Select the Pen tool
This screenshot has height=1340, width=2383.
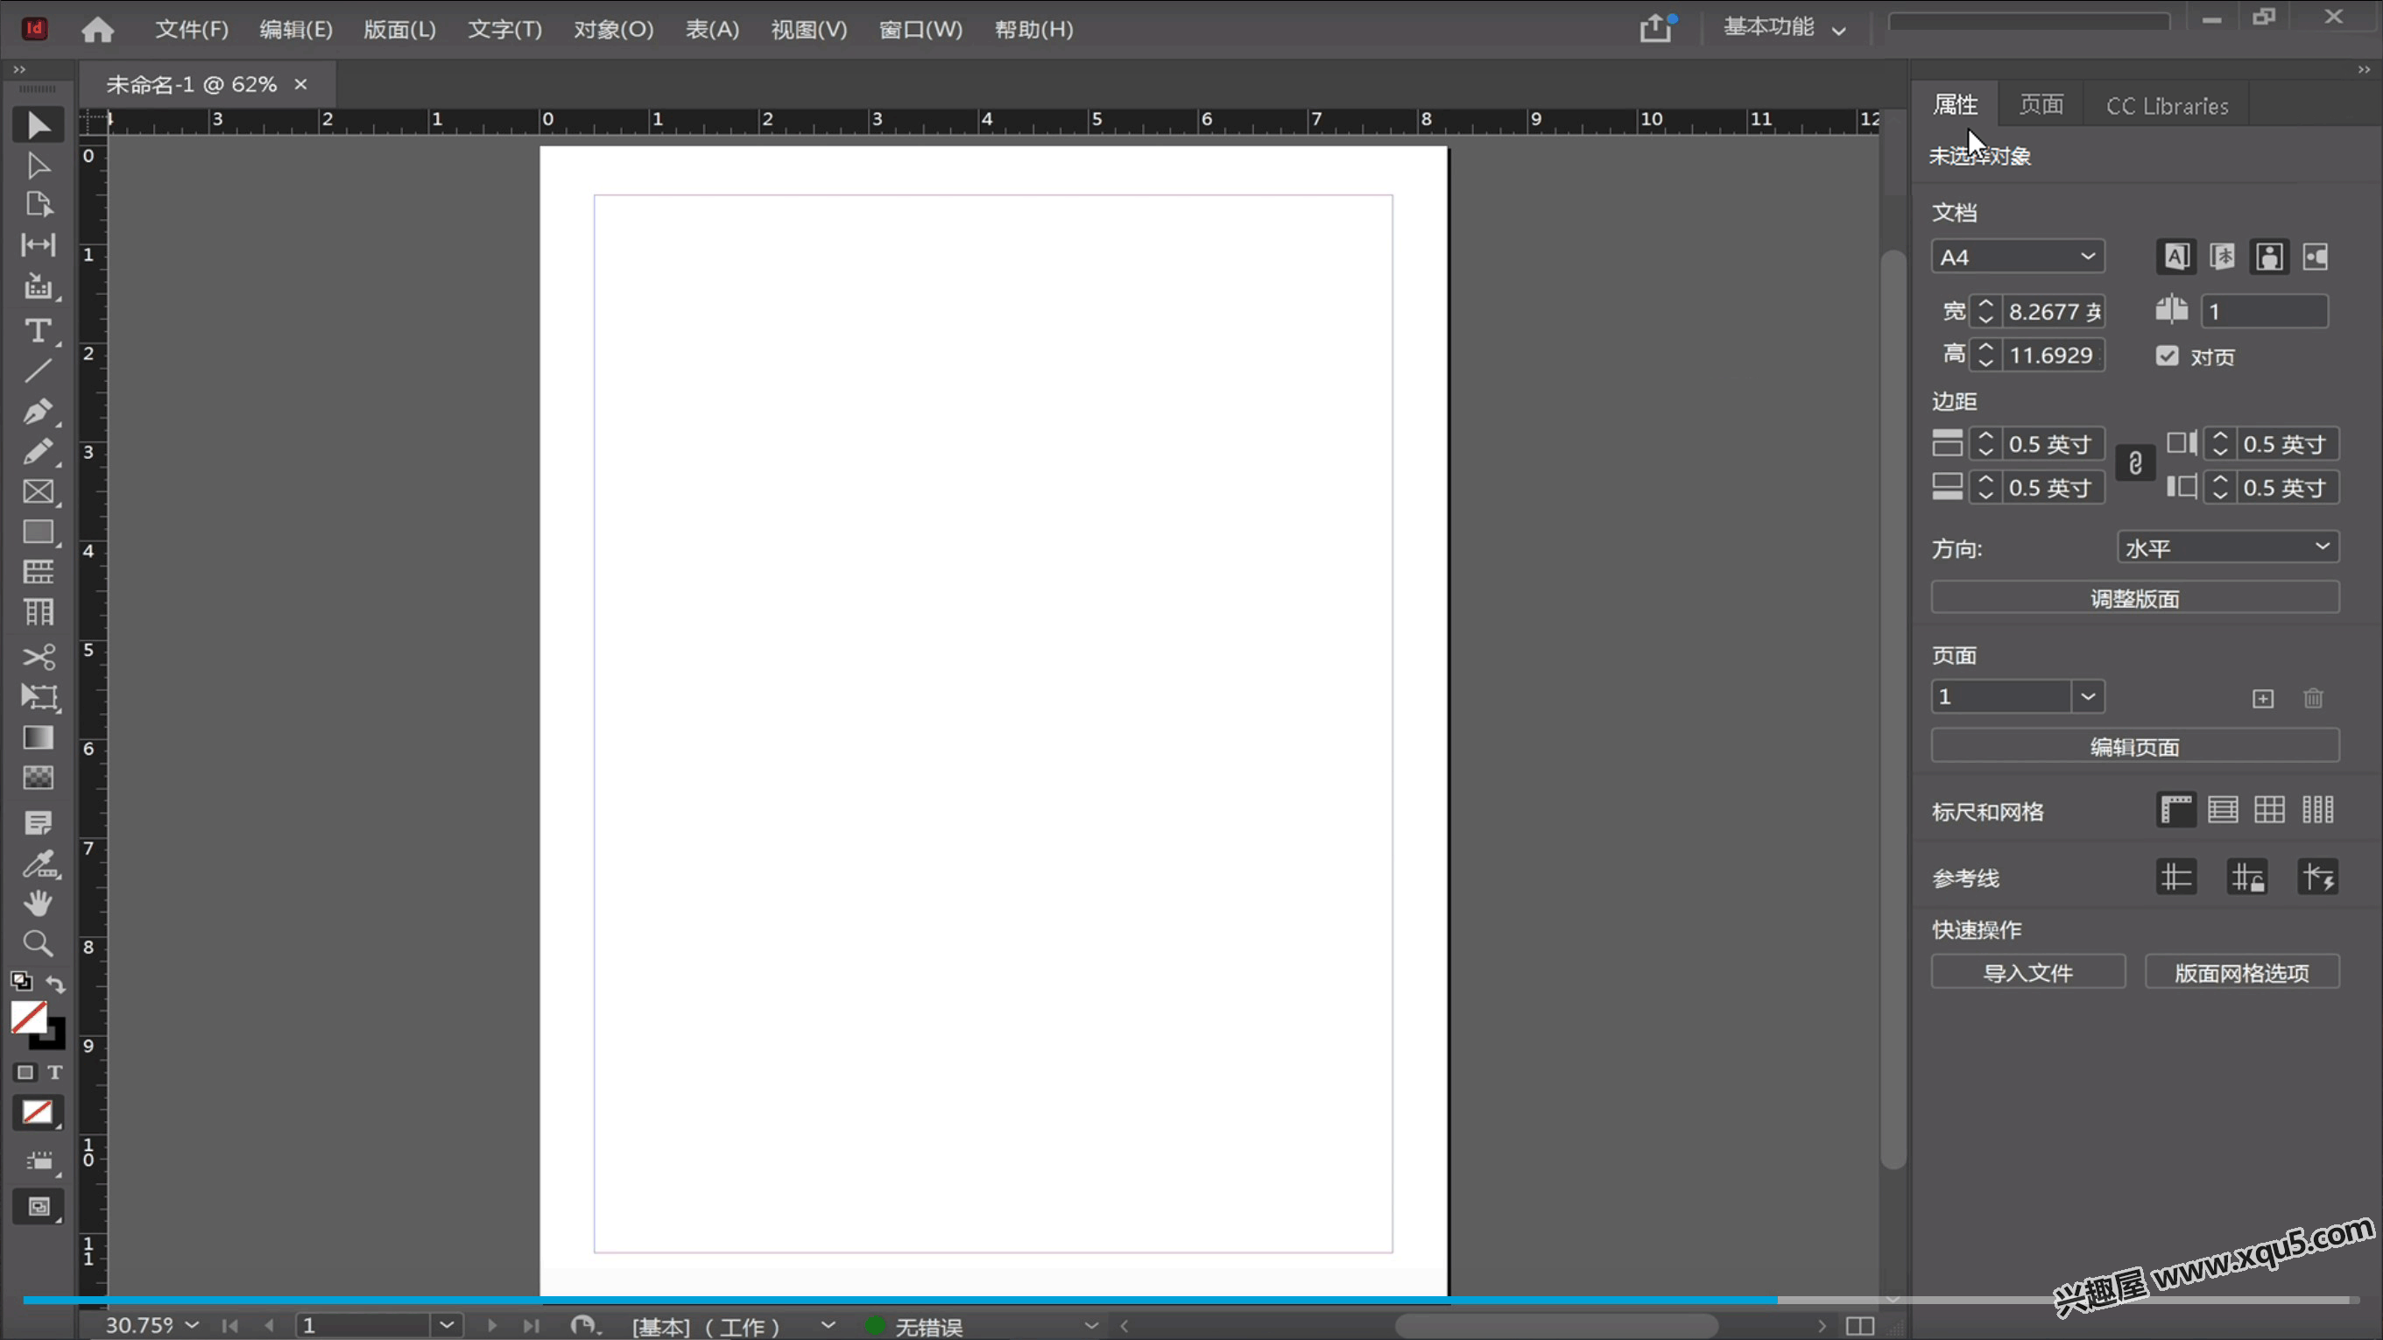click(38, 411)
